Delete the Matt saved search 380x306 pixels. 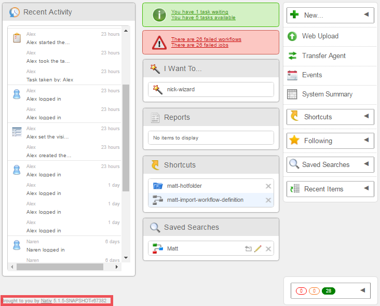[x=268, y=249]
